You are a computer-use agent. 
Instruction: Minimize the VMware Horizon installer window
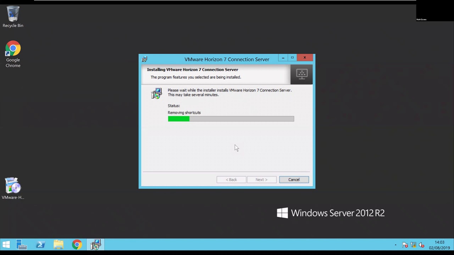(x=283, y=57)
